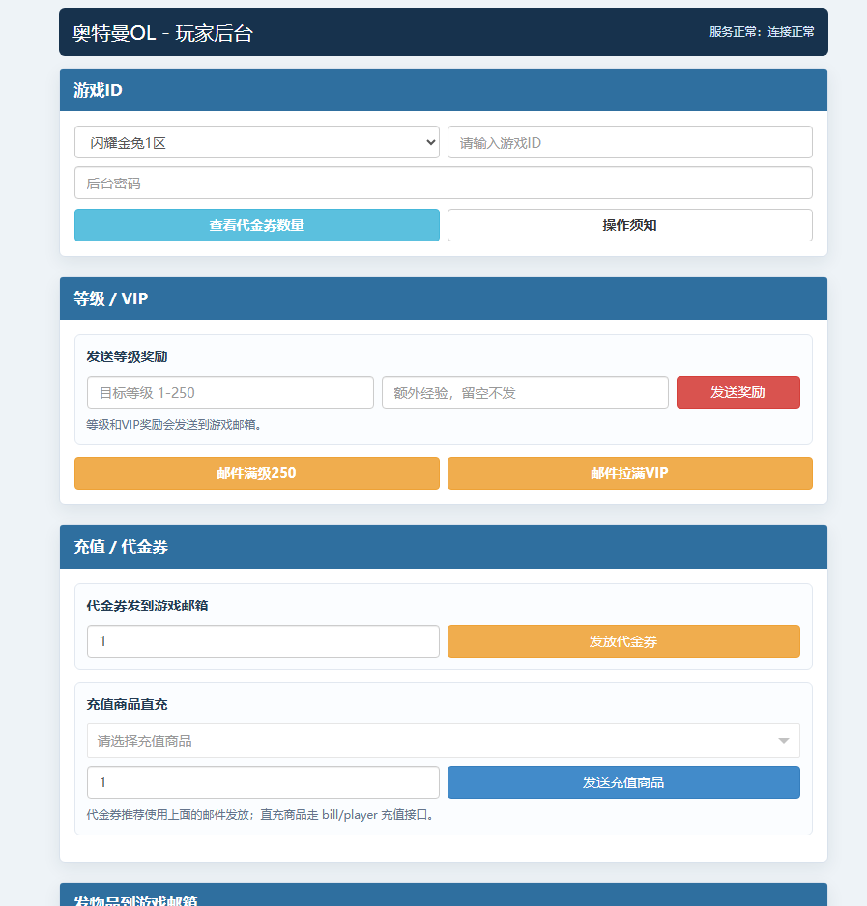Click the 发放代金券 button
The height and width of the screenshot is (906, 867).
[624, 641]
